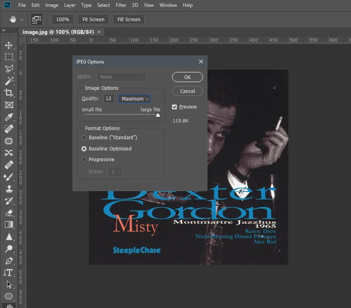Open the 3D menu

pyautogui.click(x=135, y=5)
